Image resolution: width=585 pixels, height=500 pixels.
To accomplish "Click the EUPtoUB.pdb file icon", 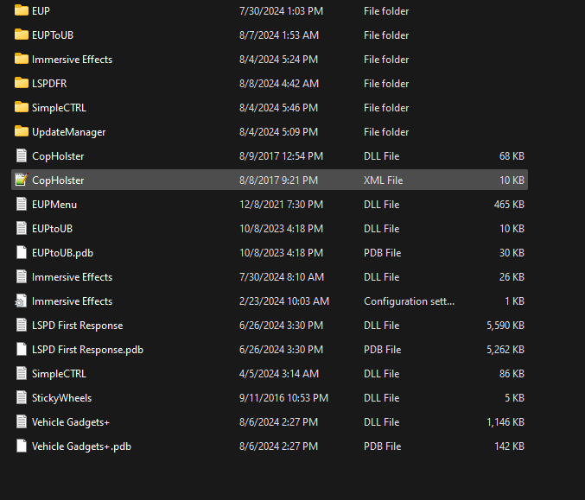I will tap(22, 253).
